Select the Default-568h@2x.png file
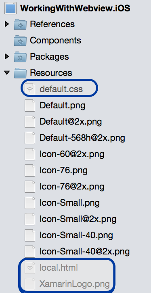The width and height of the screenshot is (151, 293). pyautogui.click(x=82, y=138)
